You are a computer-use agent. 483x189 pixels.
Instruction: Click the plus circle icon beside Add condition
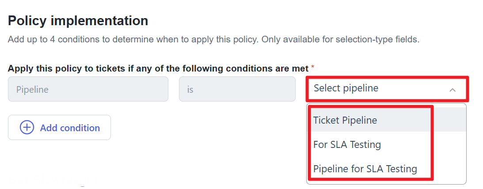tap(27, 128)
